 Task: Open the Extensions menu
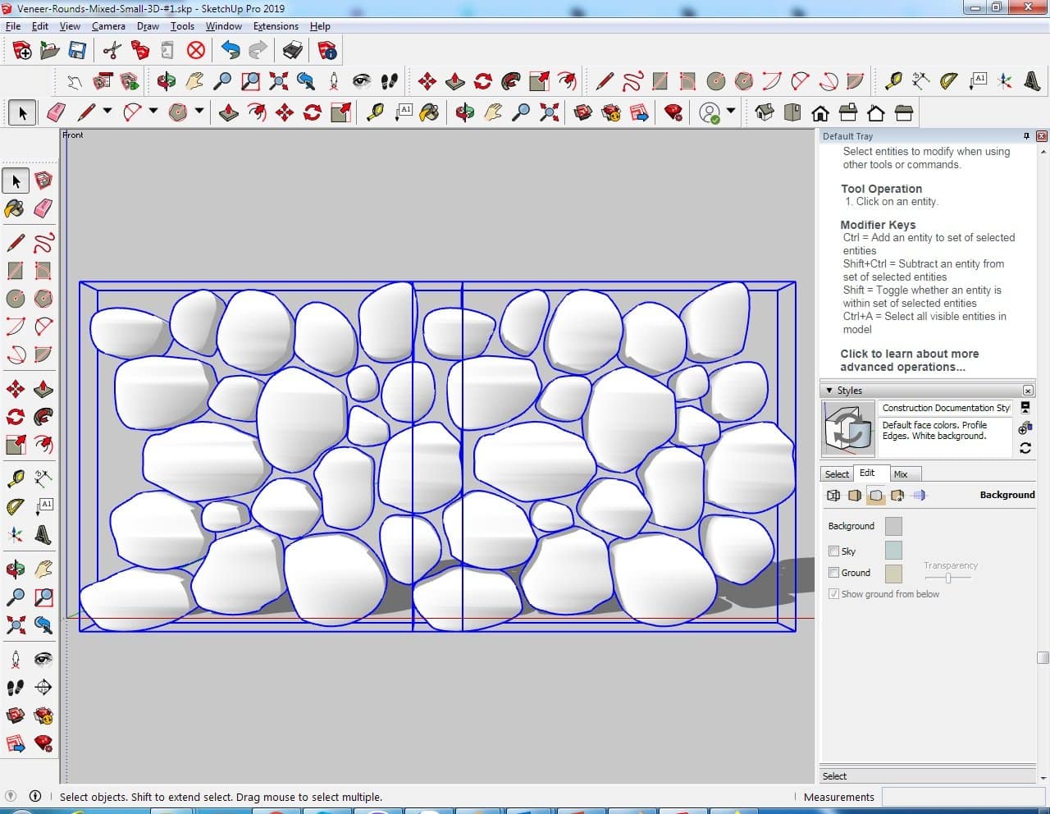(276, 26)
